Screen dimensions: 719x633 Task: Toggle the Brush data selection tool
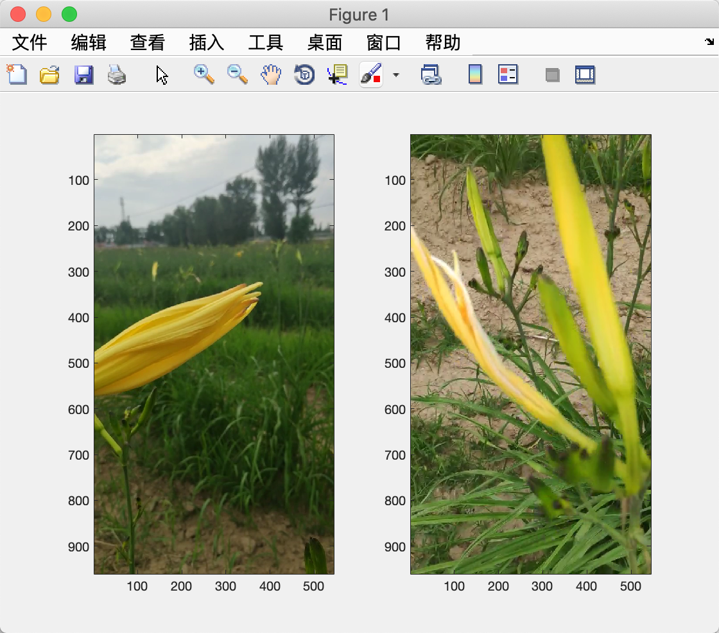(370, 74)
